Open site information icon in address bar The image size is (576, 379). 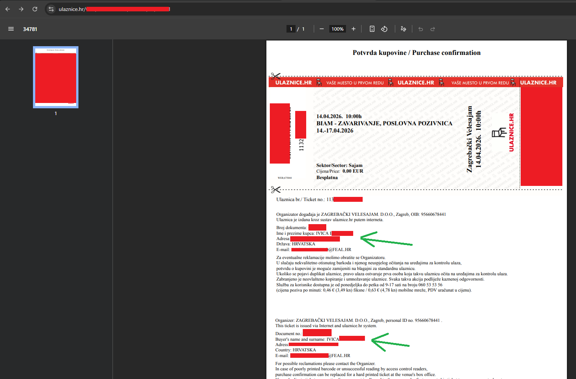pyautogui.click(x=51, y=9)
